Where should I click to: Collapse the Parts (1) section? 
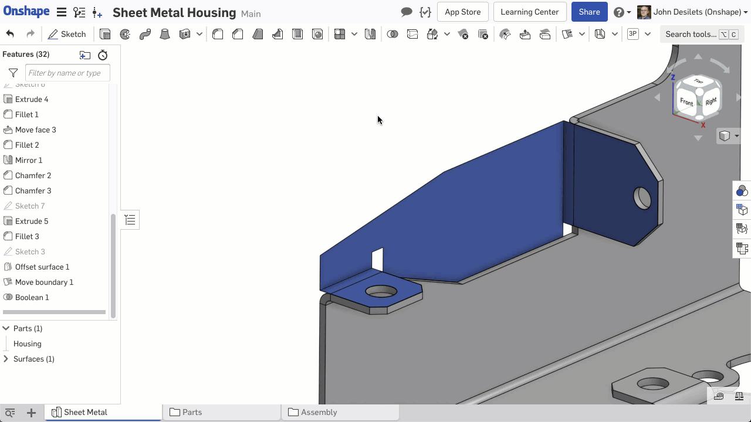(5, 328)
